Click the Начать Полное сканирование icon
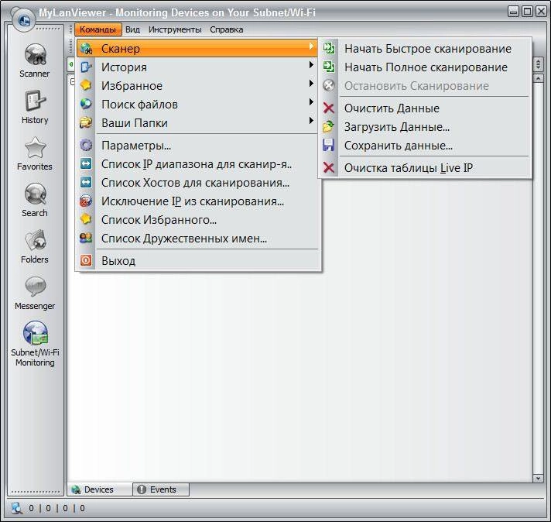Viewport: 551px width, 522px height. pyautogui.click(x=329, y=67)
